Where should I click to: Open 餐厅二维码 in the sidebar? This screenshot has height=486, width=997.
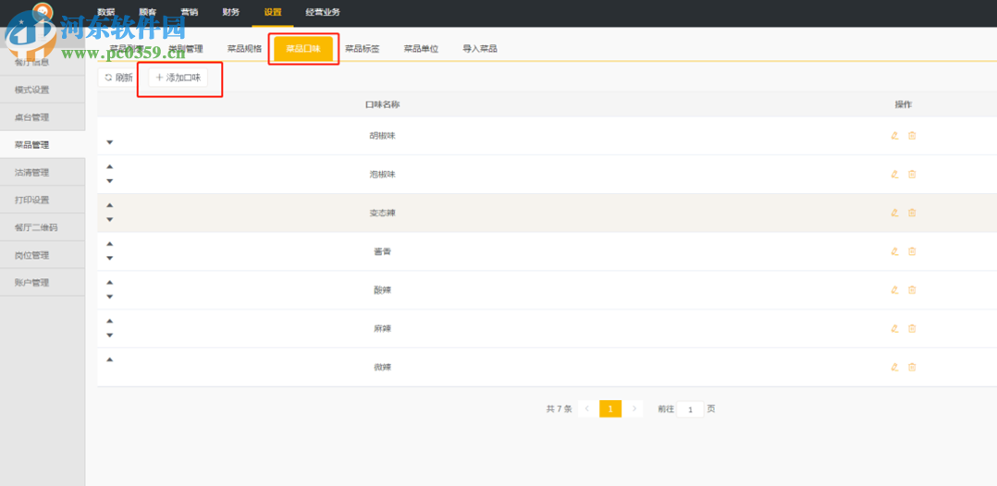[x=43, y=227]
